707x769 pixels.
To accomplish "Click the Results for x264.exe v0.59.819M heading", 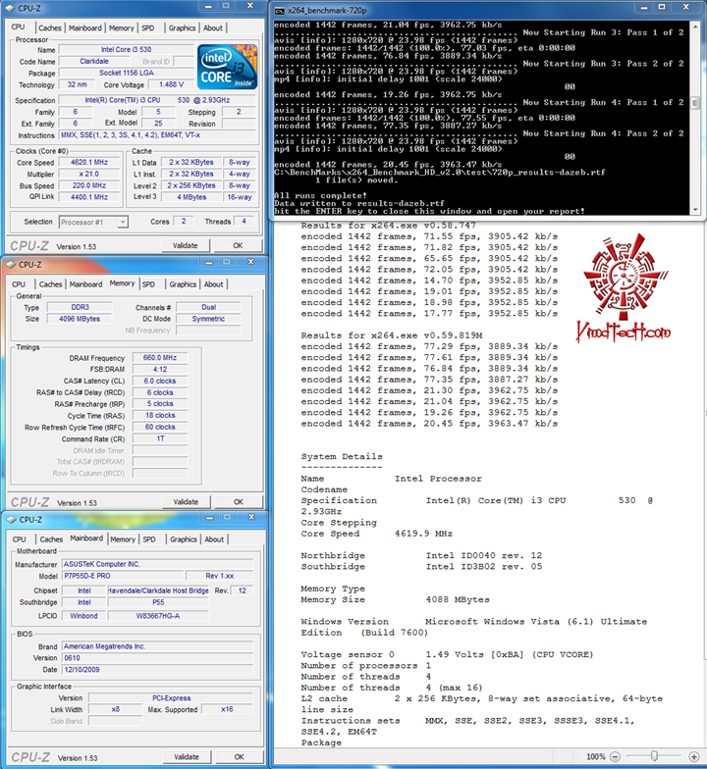I will pos(392,335).
